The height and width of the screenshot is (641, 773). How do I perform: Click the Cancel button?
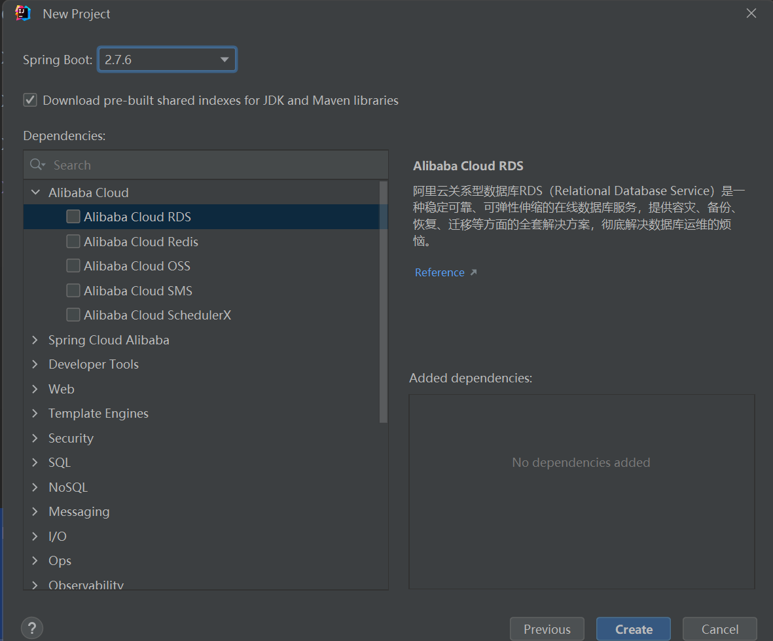(720, 629)
